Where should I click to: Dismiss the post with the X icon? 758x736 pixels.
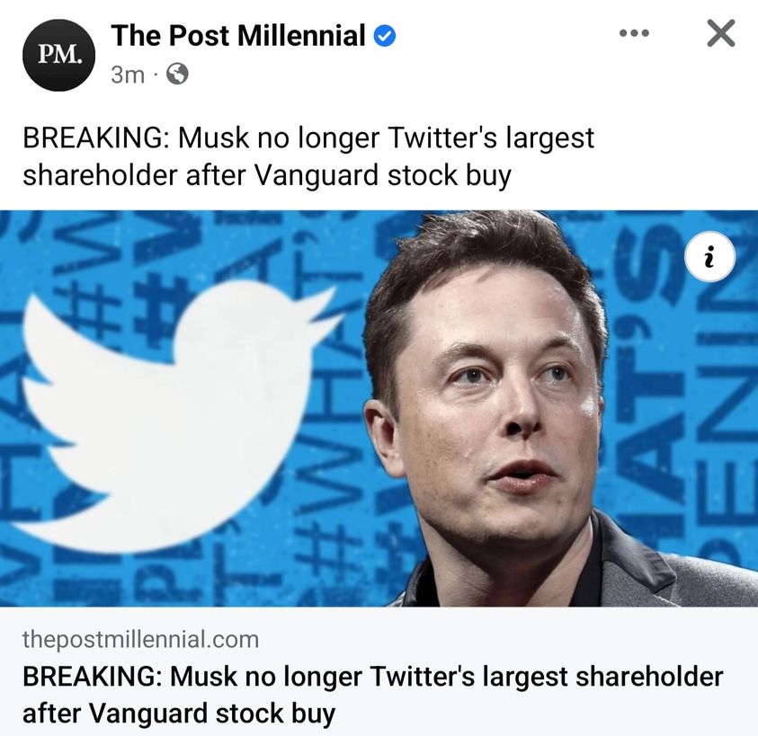[x=720, y=34]
